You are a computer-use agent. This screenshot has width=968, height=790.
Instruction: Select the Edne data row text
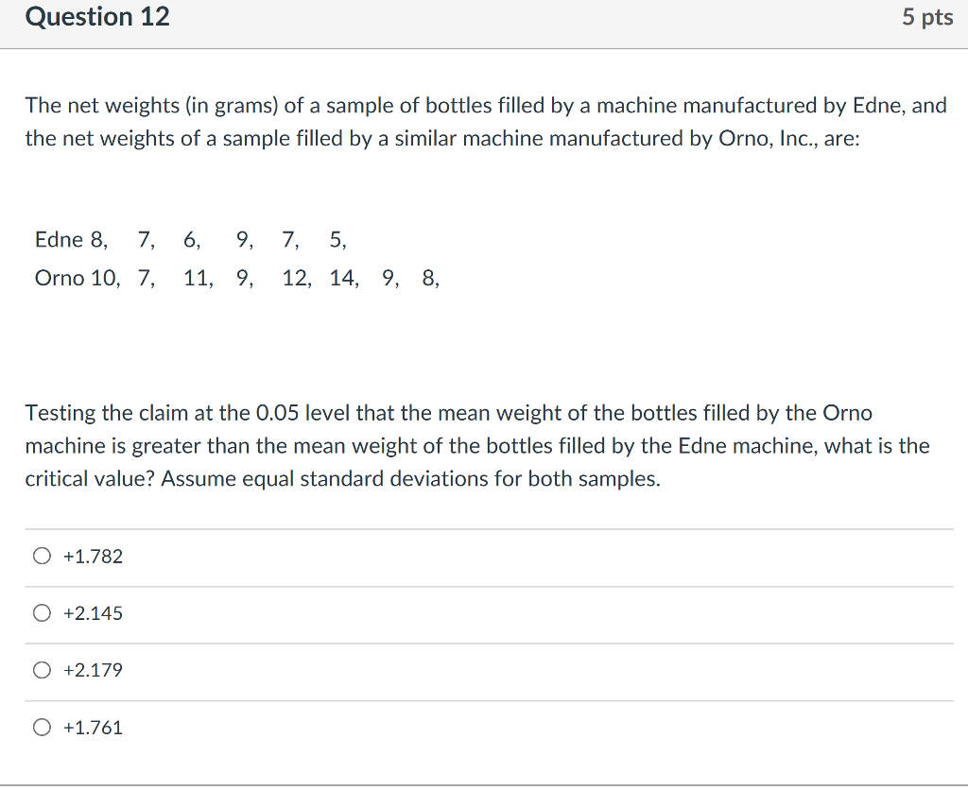(x=189, y=239)
